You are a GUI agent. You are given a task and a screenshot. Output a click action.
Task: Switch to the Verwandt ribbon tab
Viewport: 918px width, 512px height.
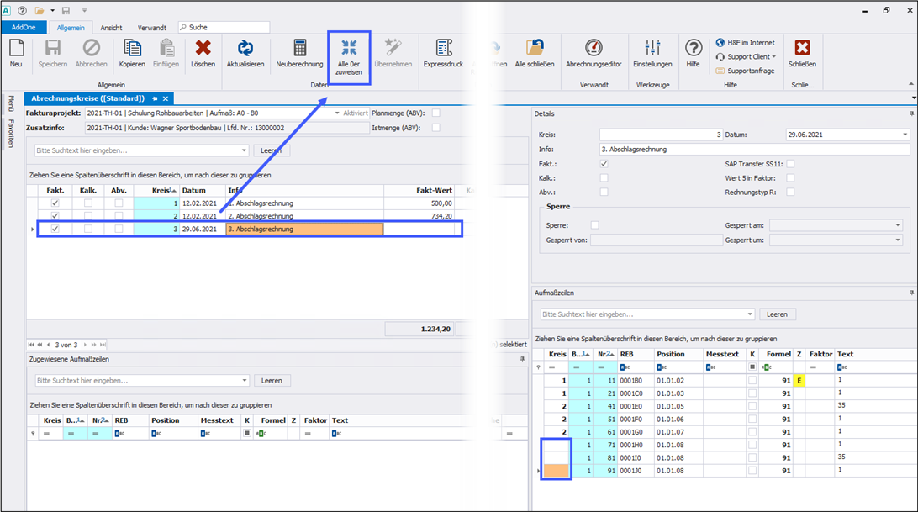pos(153,28)
